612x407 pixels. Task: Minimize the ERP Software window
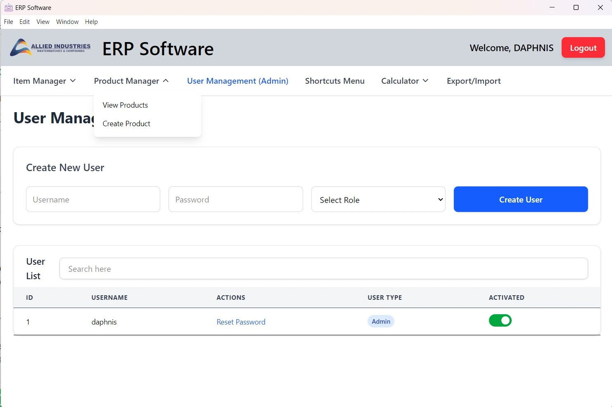click(552, 7)
